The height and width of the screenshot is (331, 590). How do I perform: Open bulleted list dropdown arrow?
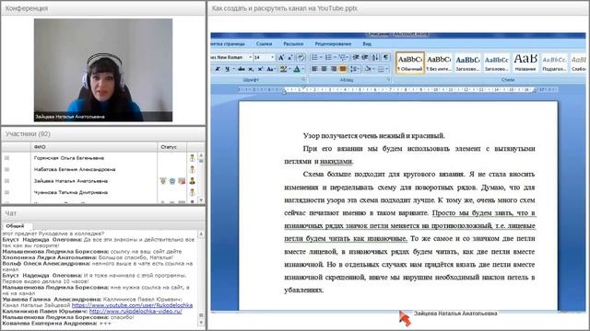321,57
